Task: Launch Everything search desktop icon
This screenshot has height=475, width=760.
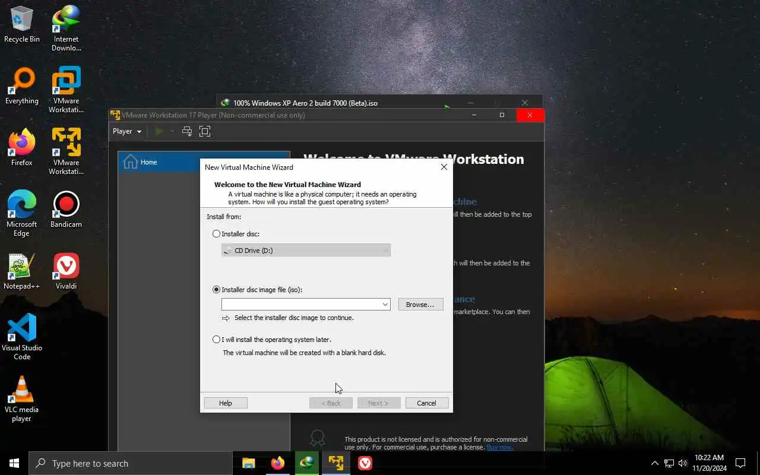Action: [22, 85]
